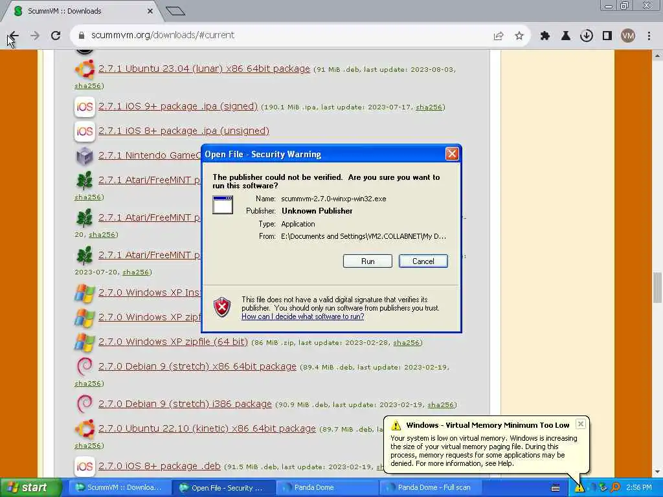The image size is (663, 497).
Task: Open the Chrome three-dot menu
Action: coord(649,36)
